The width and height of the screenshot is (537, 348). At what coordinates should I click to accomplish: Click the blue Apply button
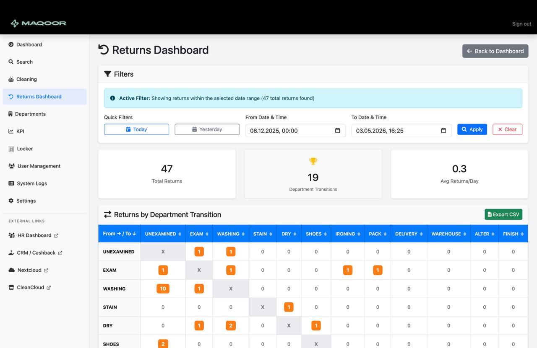point(472,129)
